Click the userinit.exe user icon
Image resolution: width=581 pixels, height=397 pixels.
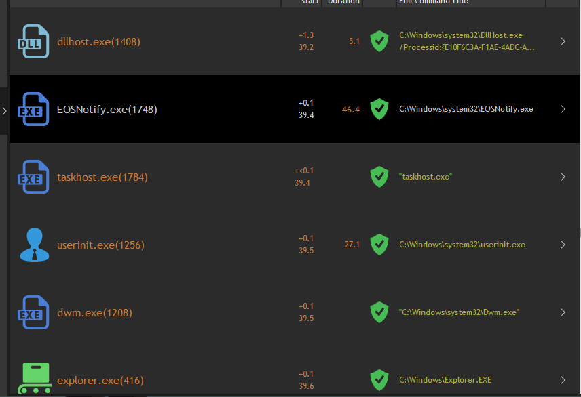tap(33, 245)
